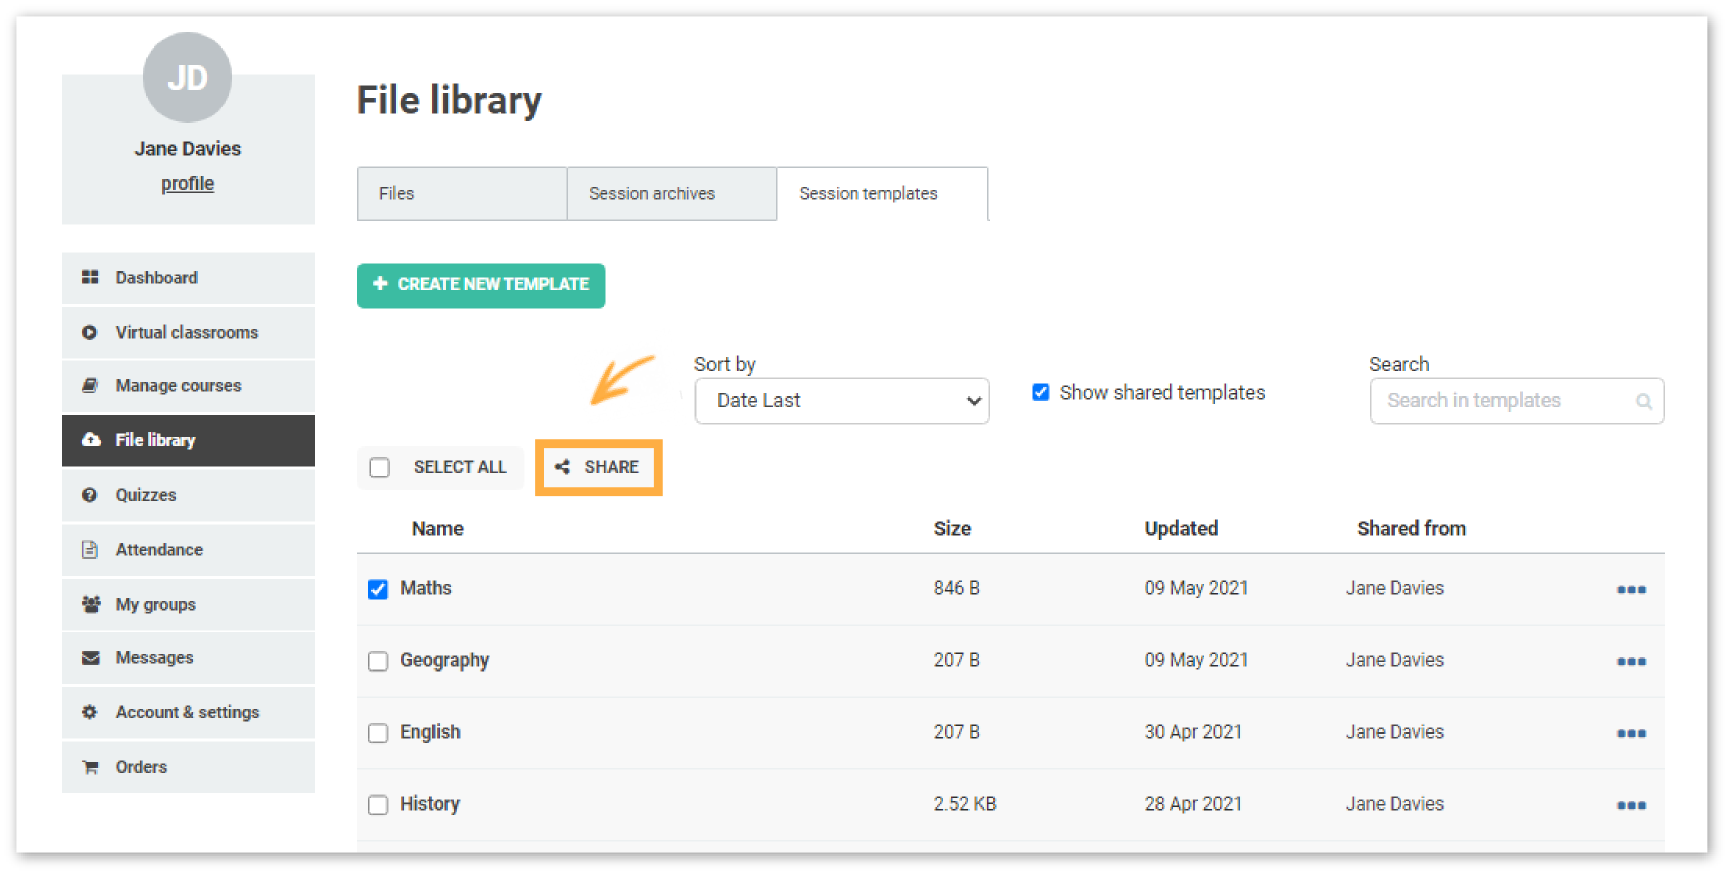Click the Geography template name
Screen dimensions: 1729x875
(x=444, y=660)
